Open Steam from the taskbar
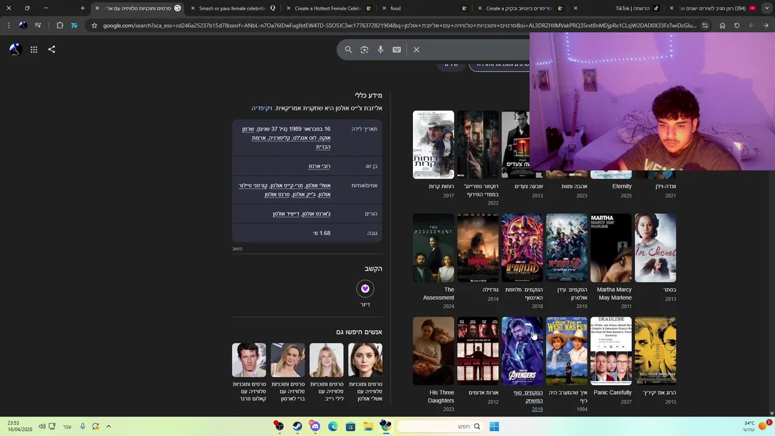The image size is (775, 436). tap(297, 426)
